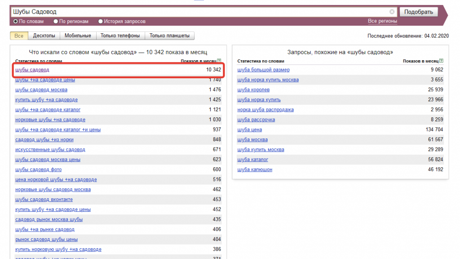Click the value '134 704' for шуба цена
Screen dimensions: 460x259
434,129
